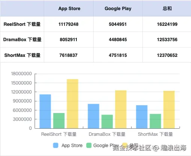This screenshot has height=156, width=191.
Task: Click ShortMax's yellow total bar
Action: pos(169,110)
